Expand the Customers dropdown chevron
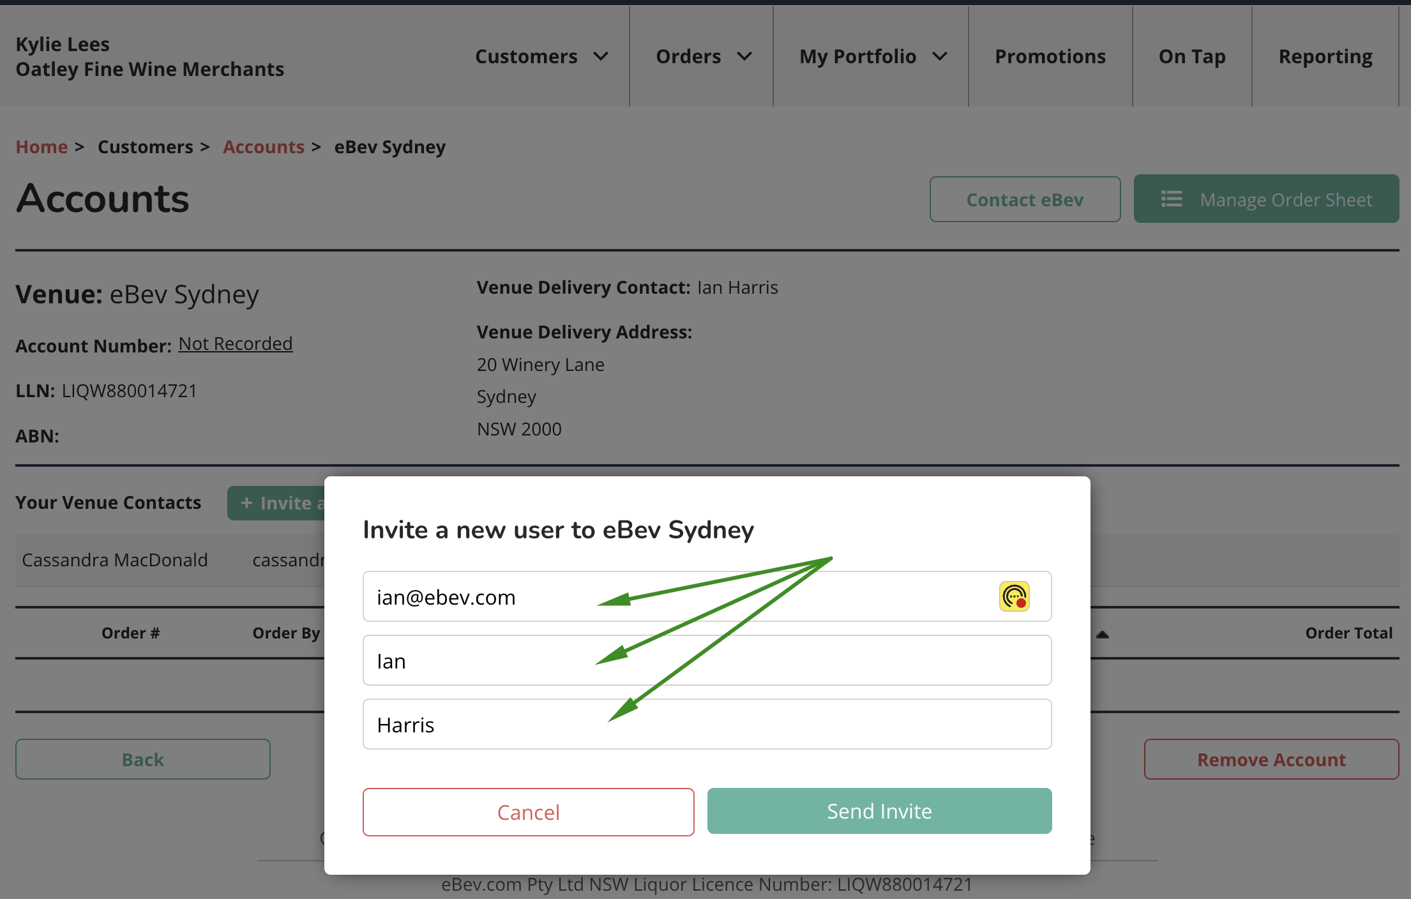Viewport: 1411px width, 899px height. pos(600,57)
